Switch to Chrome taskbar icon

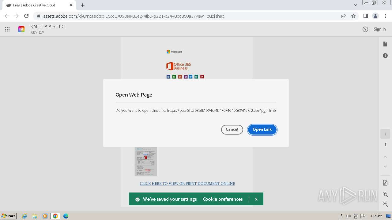55,216
